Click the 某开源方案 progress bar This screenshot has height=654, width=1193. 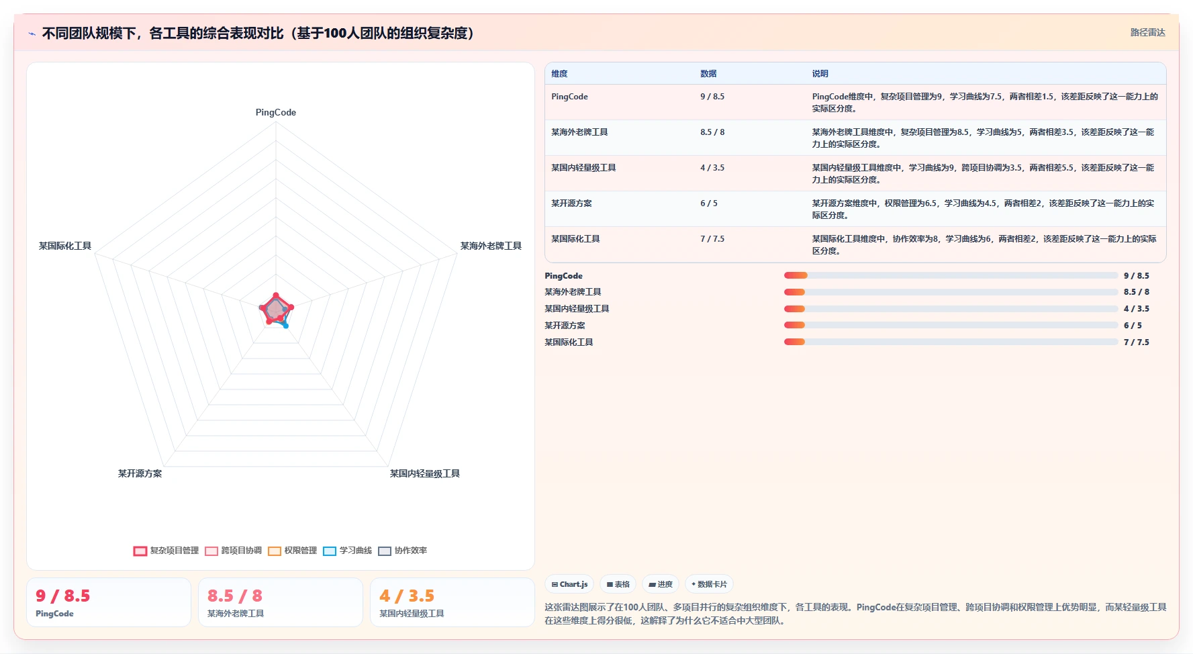tap(951, 325)
